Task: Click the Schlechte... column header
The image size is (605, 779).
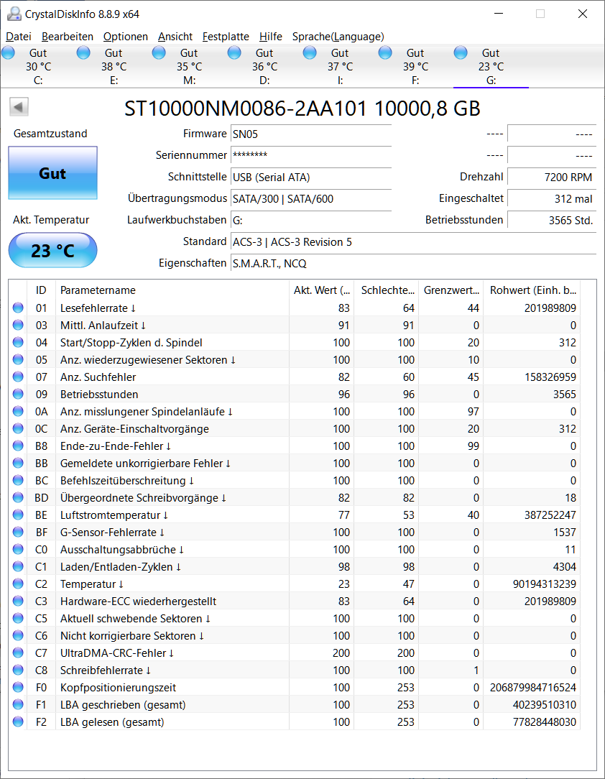Action: click(387, 290)
